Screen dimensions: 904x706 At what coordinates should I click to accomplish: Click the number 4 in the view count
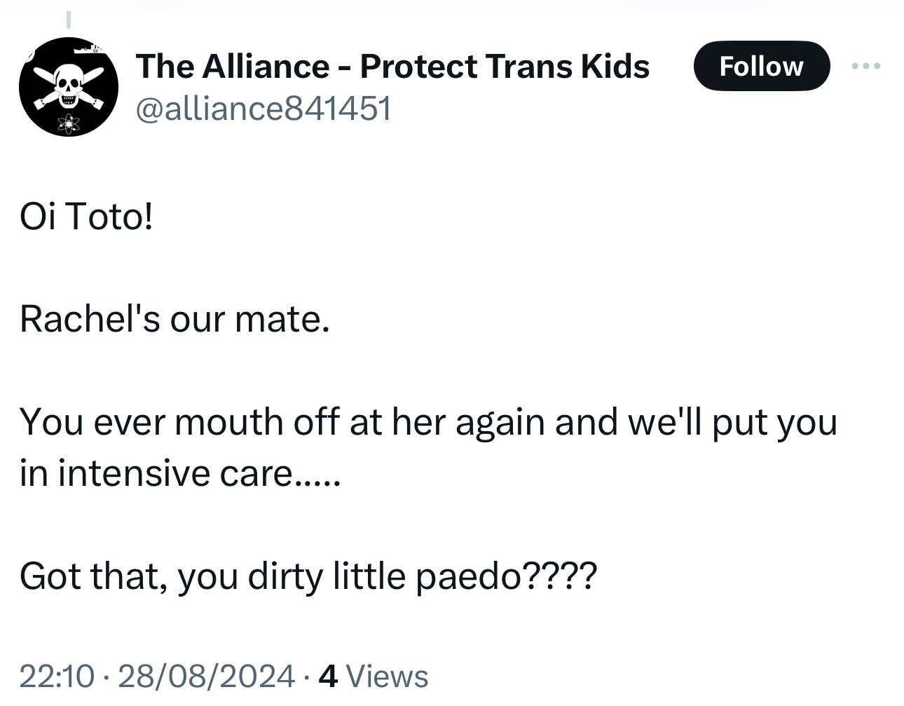328,676
